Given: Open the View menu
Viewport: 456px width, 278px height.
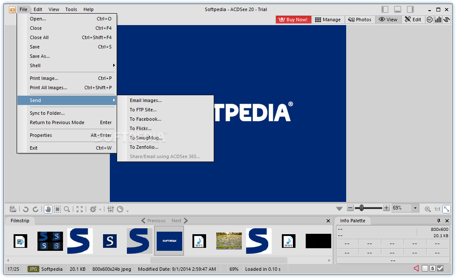Looking at the screenshot, I should click(54, 9).
